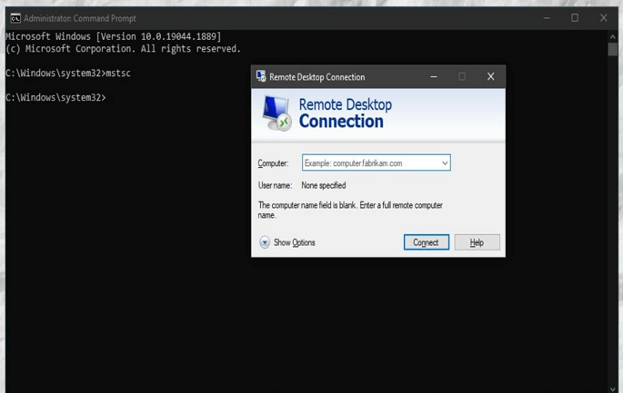Minimize the Command Prompt window
The image size is (623, 393).
[x=547, y=18]
